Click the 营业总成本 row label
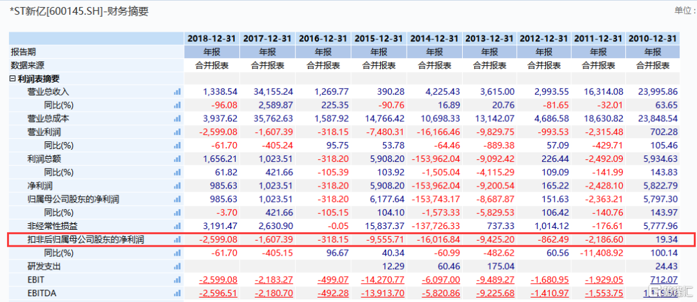This screenshot has height=302, width=697. (48, 119)
